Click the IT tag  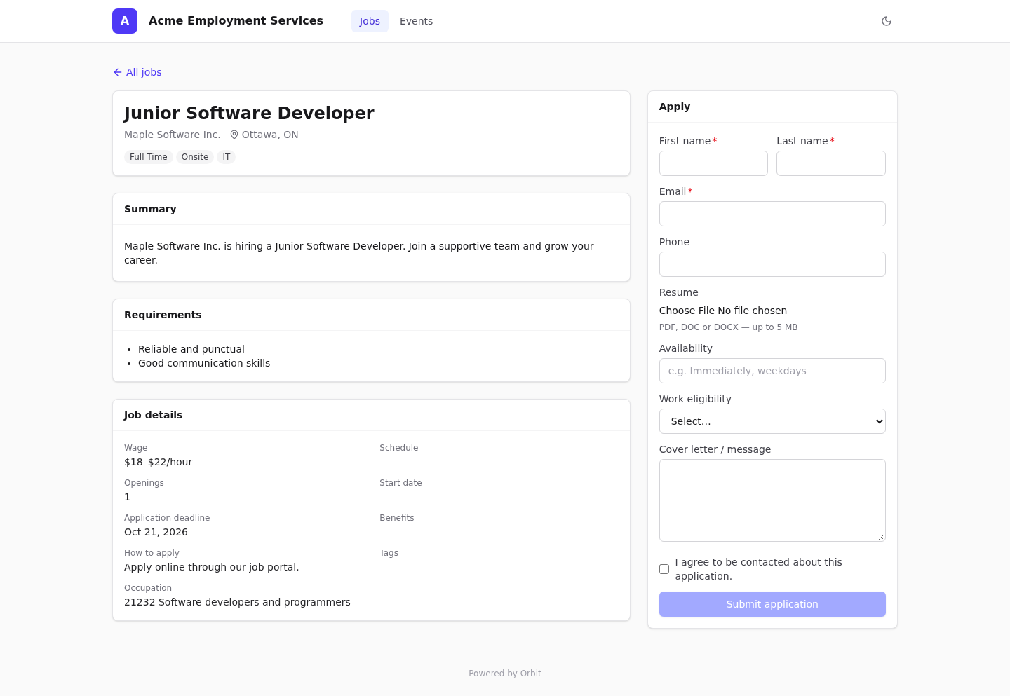227,157
